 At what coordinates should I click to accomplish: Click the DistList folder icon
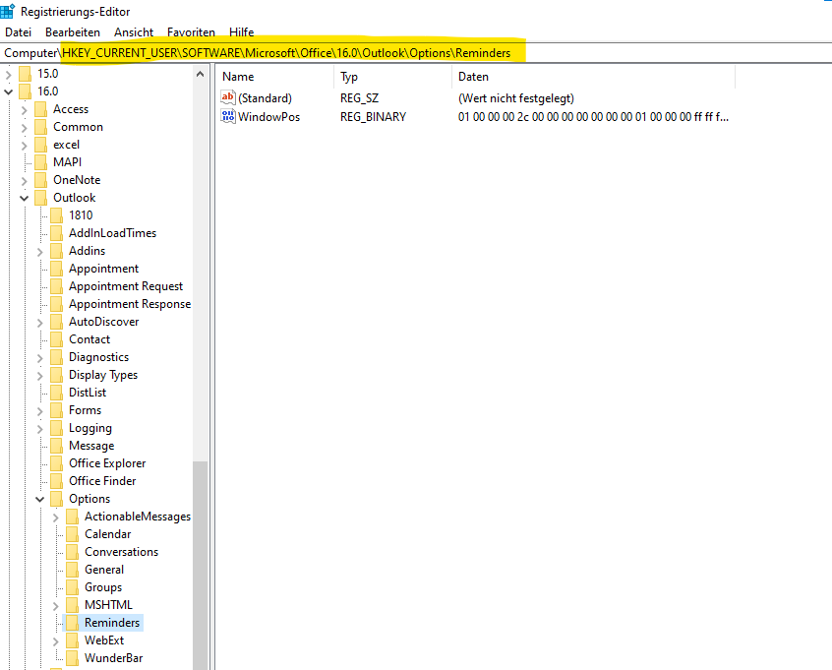coord(57,393)
